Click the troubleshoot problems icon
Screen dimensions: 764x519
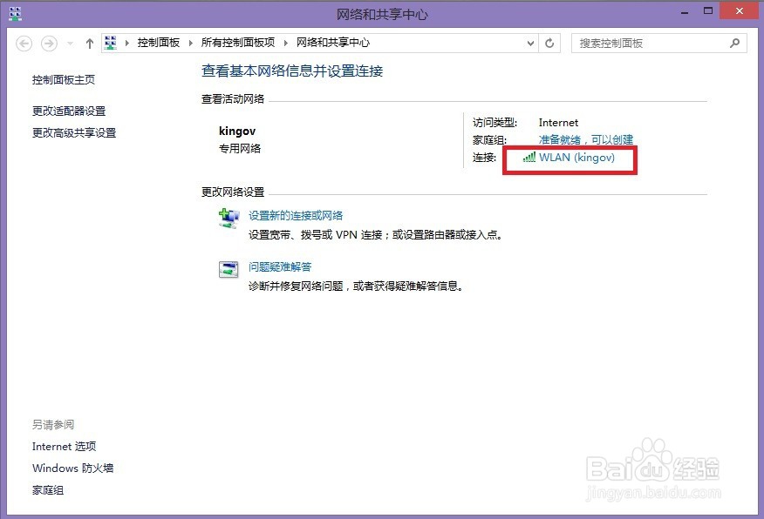click(x=229, y=271)
